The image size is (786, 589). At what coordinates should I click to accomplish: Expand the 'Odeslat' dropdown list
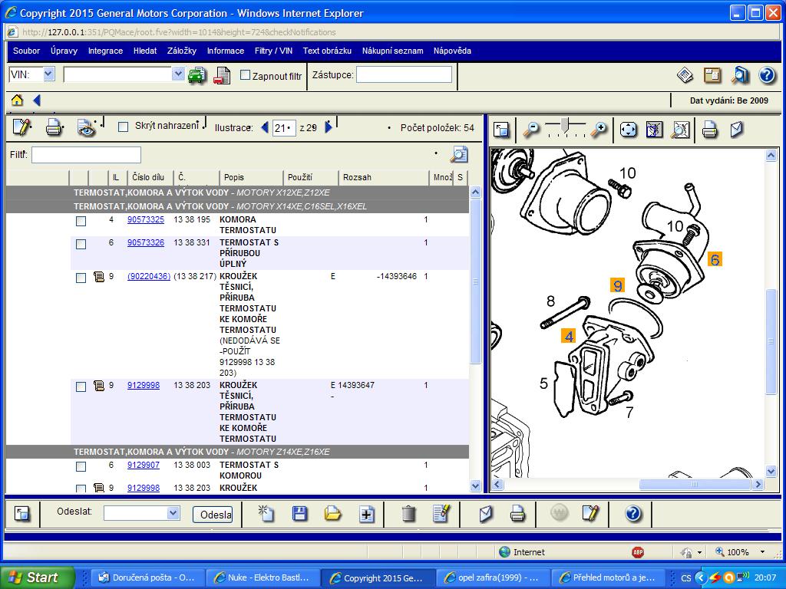tap(173, 513)
